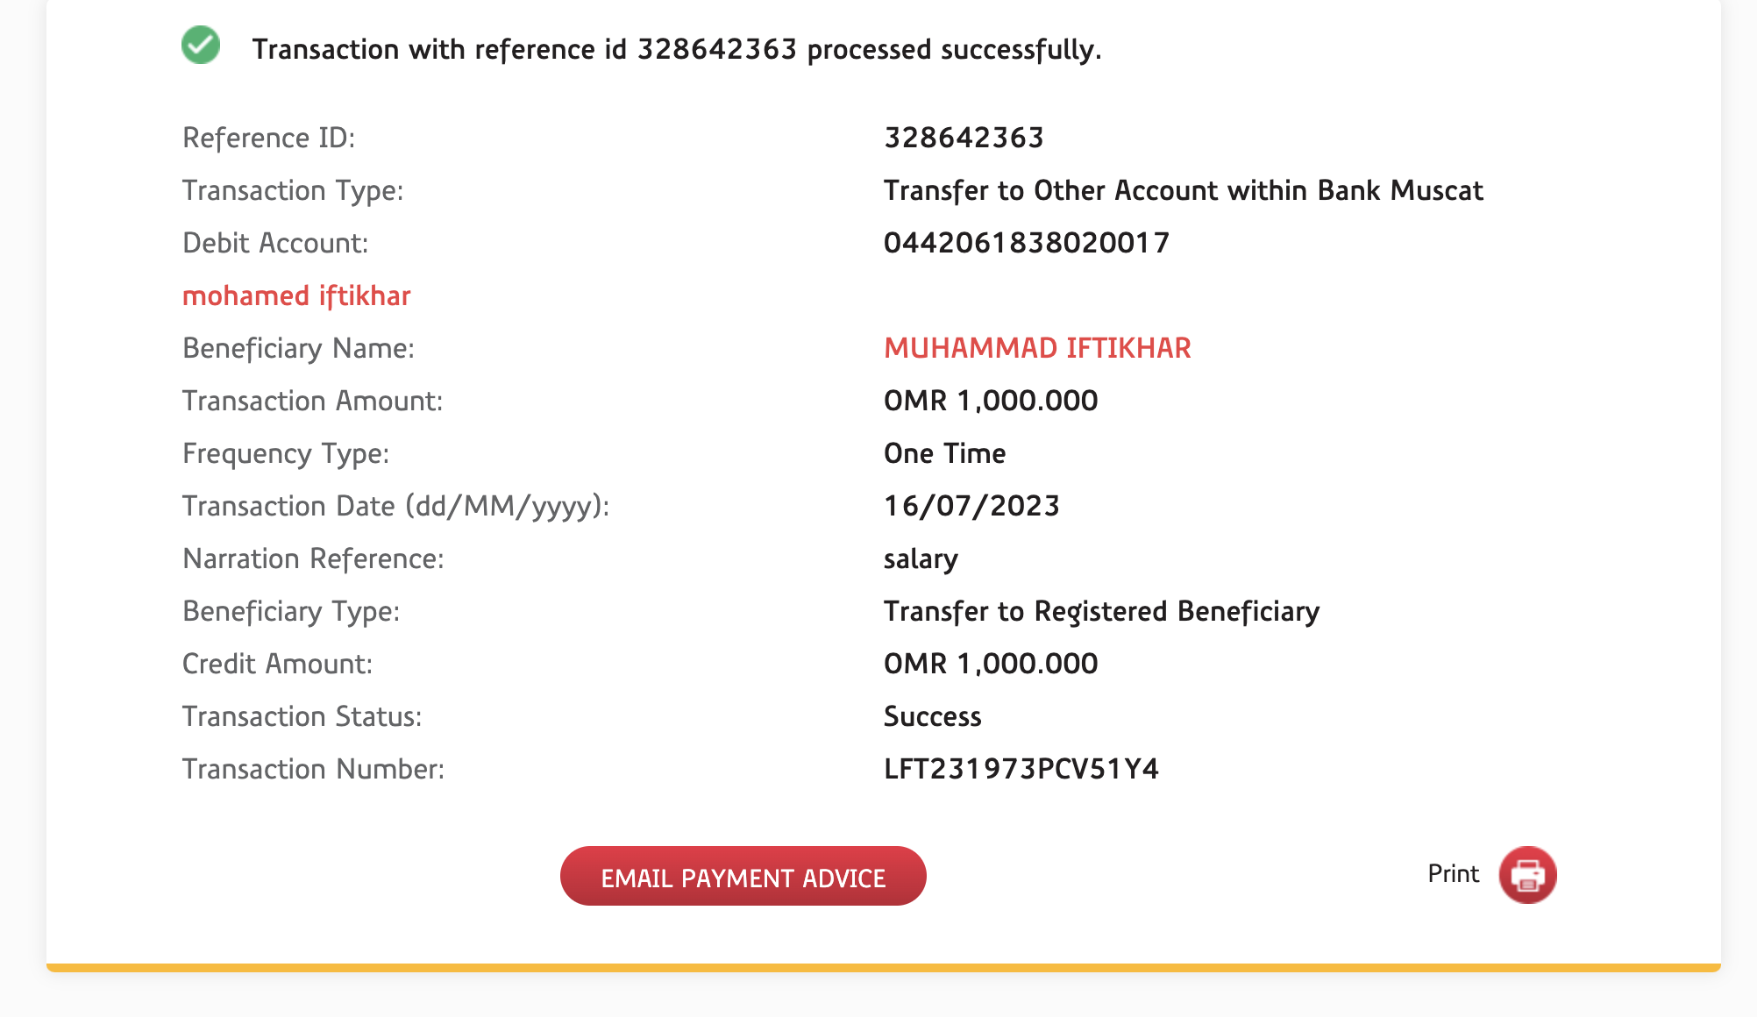Select transaction number LFT231973PCV51Y4
The image size is (1757, 1017).
pos(1021,769)
